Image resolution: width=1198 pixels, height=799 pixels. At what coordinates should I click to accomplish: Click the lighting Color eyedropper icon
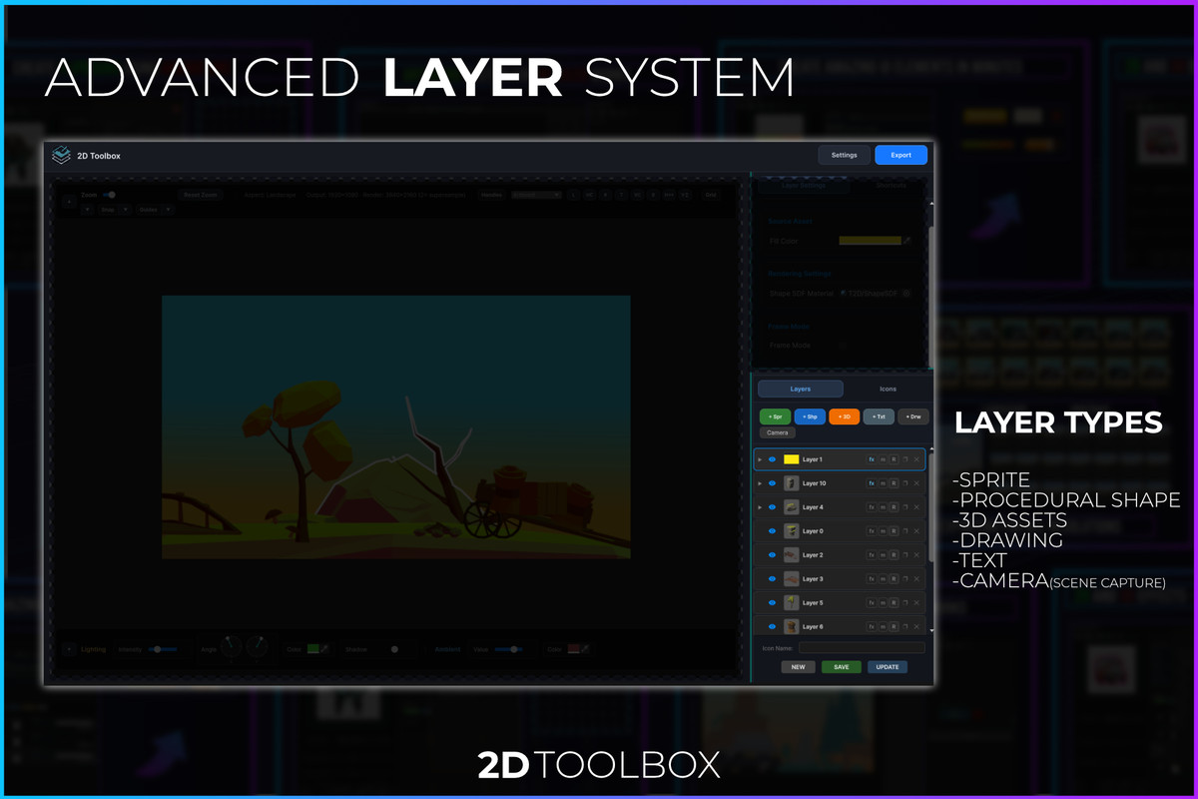click(x=323, y=649)
